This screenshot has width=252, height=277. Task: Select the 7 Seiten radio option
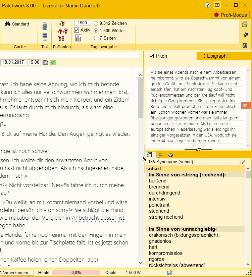click(96, 38)
